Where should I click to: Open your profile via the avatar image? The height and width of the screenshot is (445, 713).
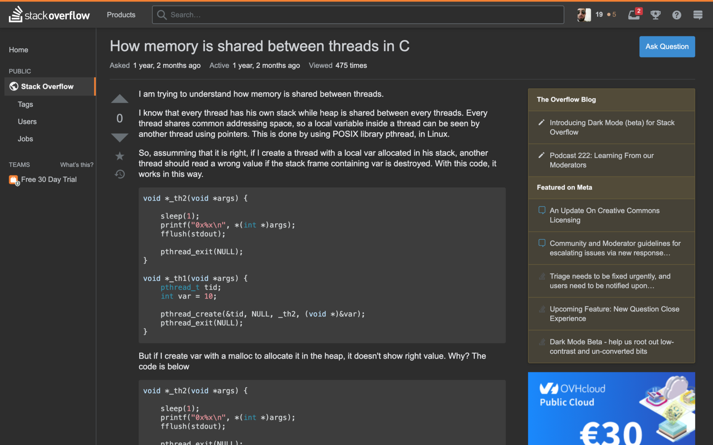click(584, 15)
